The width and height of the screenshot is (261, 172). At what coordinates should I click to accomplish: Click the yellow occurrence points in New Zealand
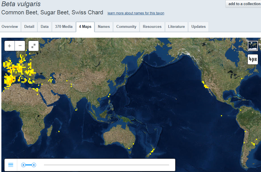(x=152, y=151)
